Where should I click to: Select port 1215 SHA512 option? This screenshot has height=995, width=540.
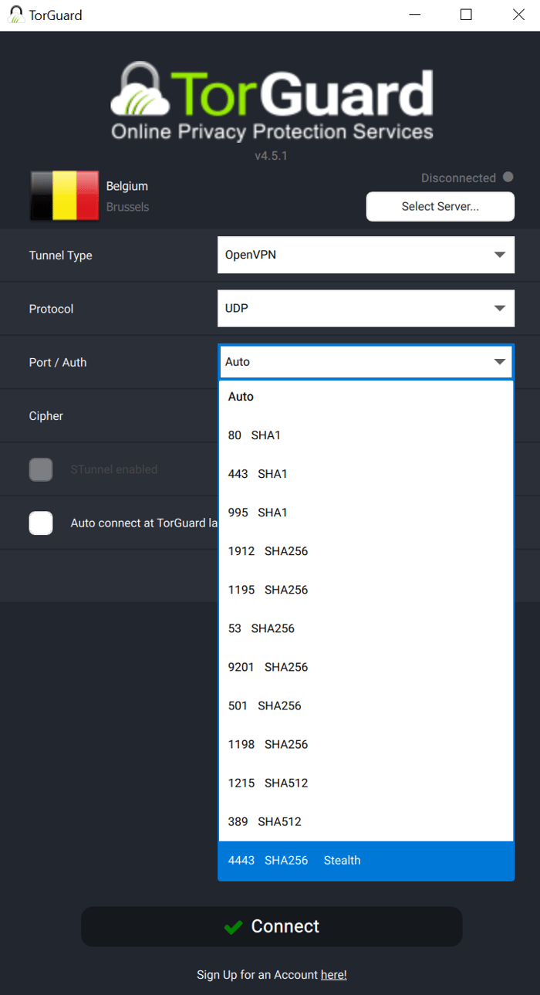366,783
